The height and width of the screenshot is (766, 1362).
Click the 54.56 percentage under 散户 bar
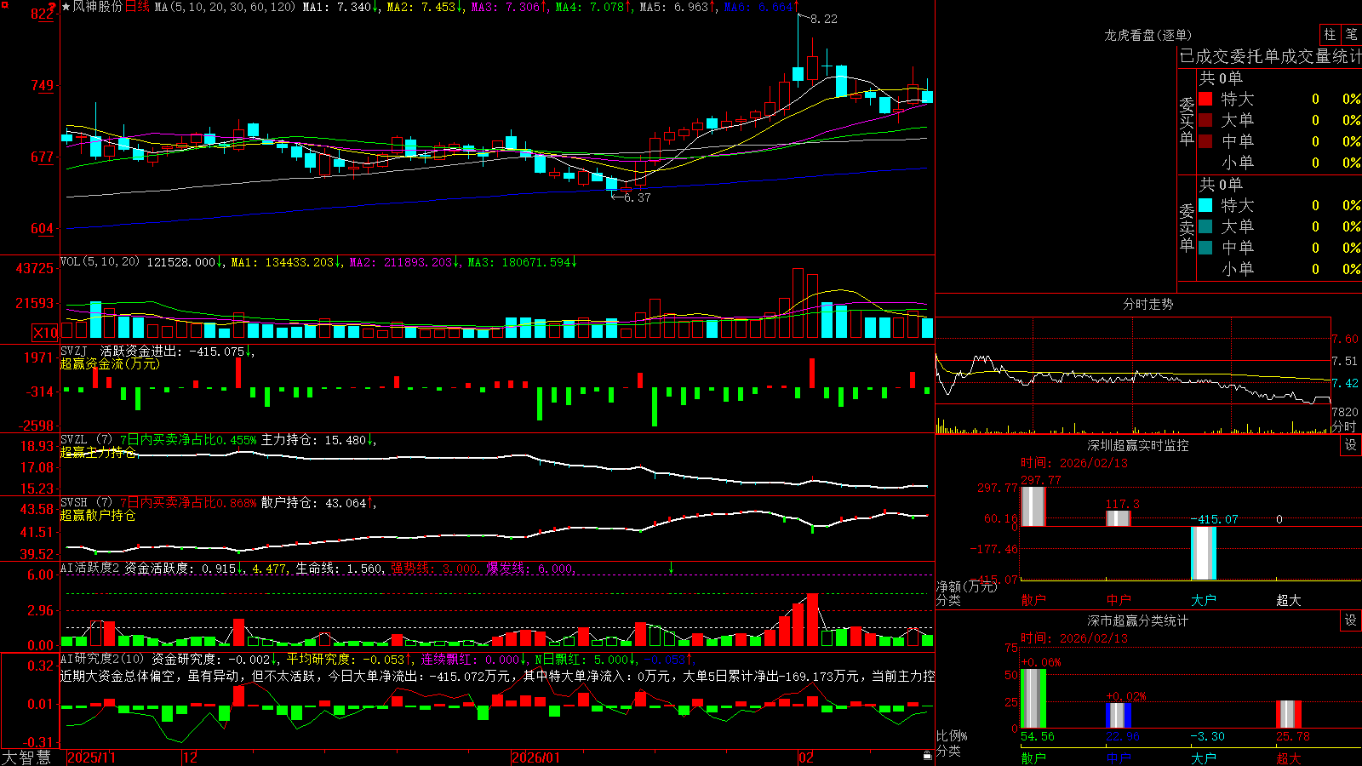pos(1038,736)
